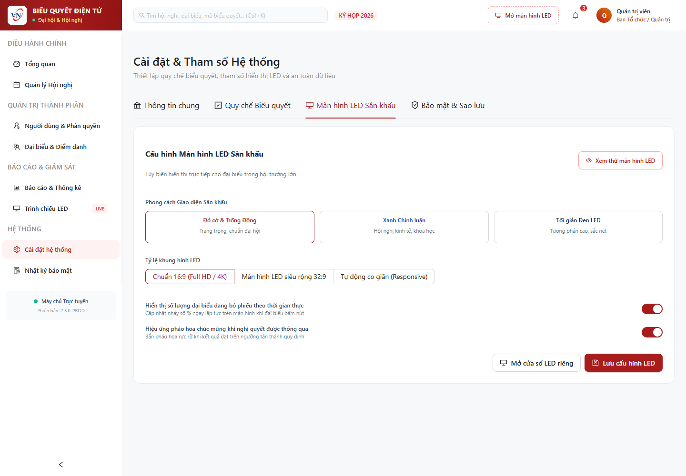
Task: Click Quản trị viên profile name
Action: click(633, 11)
